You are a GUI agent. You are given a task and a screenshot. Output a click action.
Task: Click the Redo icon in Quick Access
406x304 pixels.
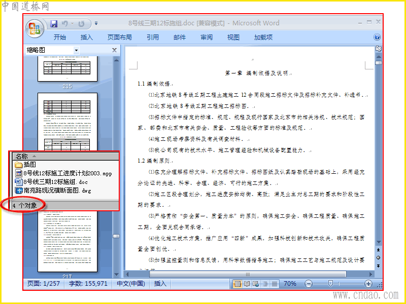click(81, 24)
